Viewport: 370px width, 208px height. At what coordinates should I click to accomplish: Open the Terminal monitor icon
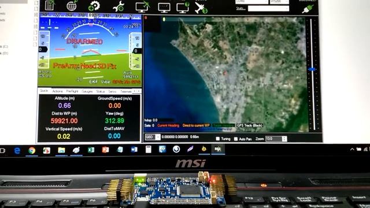[x=164, y=8]
